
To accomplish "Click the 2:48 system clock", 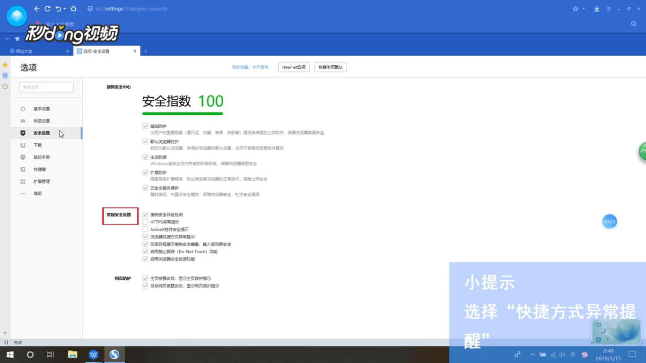I will [x=608, y=354].
